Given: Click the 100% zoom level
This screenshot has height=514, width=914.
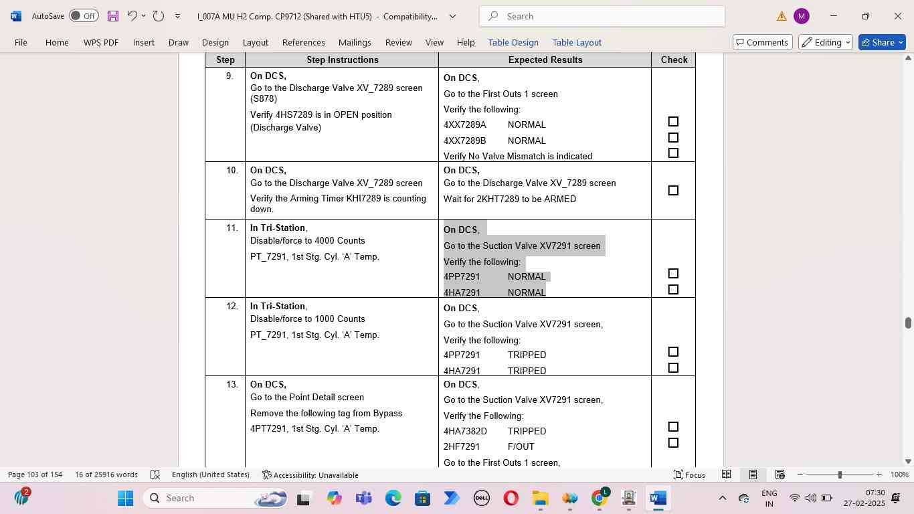Looking at the screenshot, I should point(899,475).
